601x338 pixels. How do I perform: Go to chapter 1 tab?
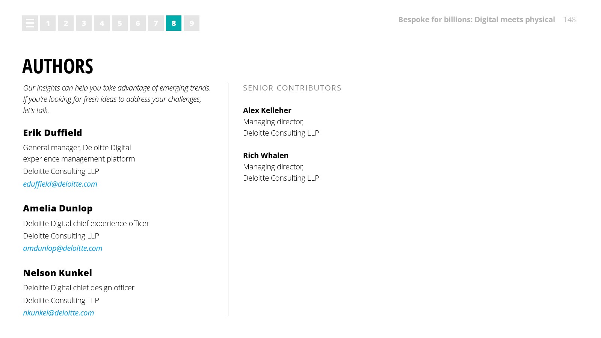(x=48, y=23)
